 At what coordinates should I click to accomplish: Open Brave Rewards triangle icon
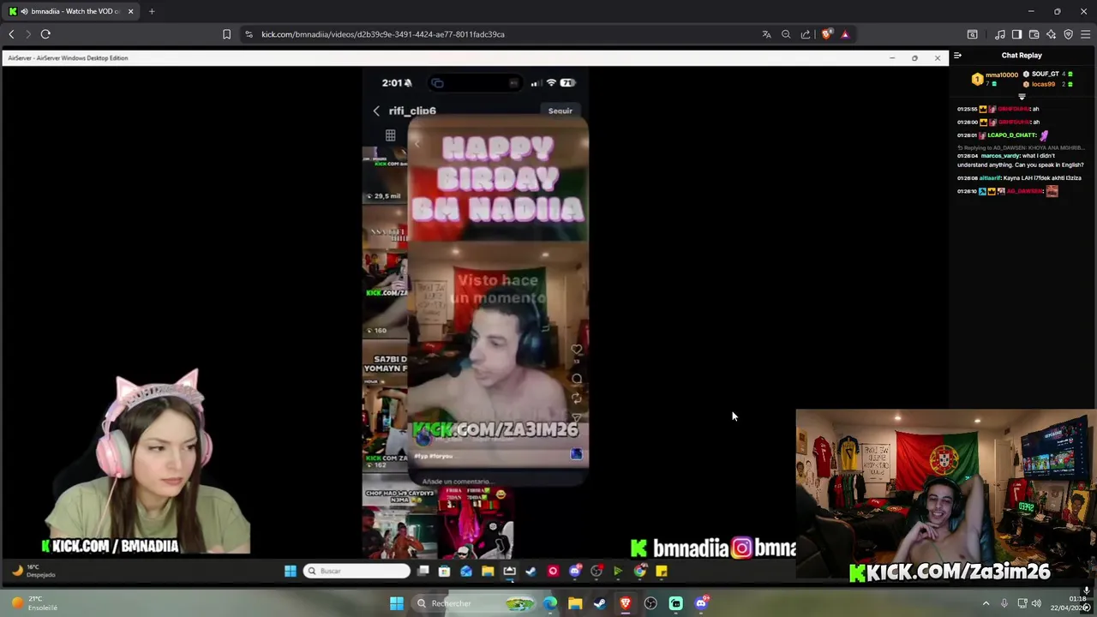pyautogui.click(x=845, y=34)
